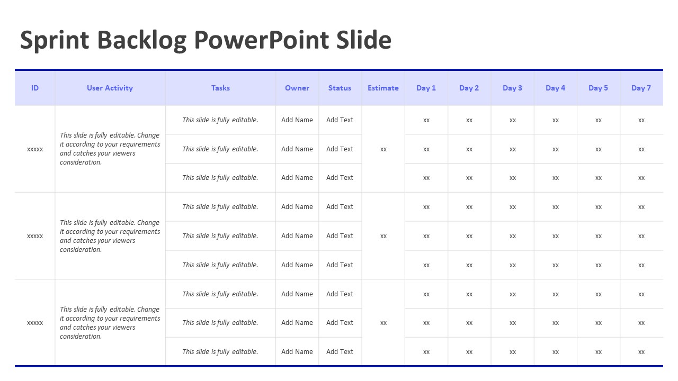The width and height of the screenshot is (678, 381).
Task: Select the first group's Estimate xx cell
Action: click(x=383, y=149)
